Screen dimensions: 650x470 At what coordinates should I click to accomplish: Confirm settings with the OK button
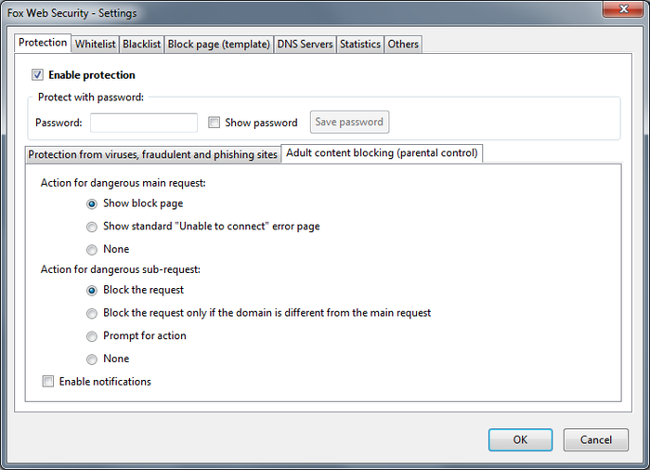(x=520, y=439)
